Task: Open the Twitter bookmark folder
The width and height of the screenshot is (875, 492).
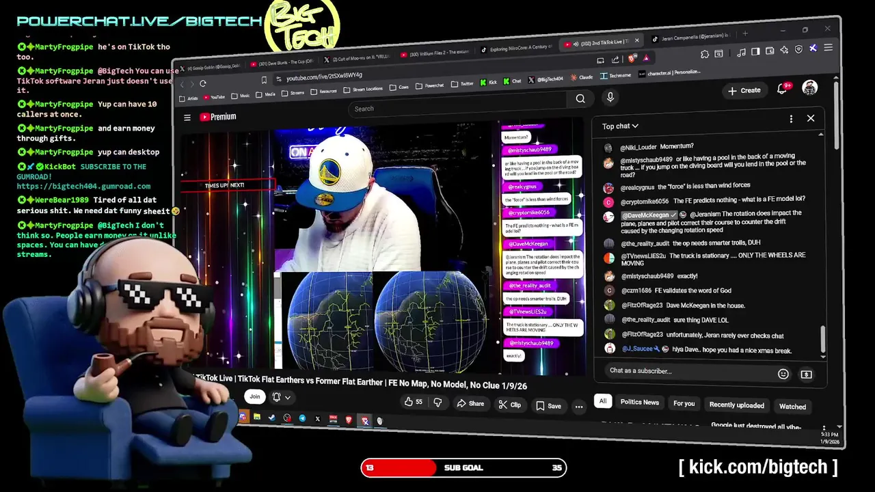Action: pyautogui.click(x=463, y=83)
